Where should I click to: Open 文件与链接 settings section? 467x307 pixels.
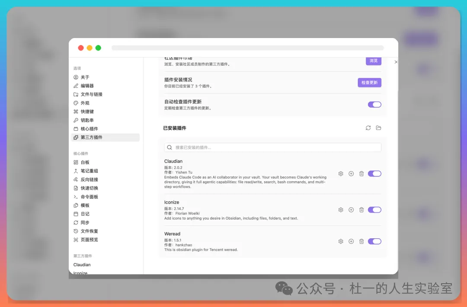(106, 94)
